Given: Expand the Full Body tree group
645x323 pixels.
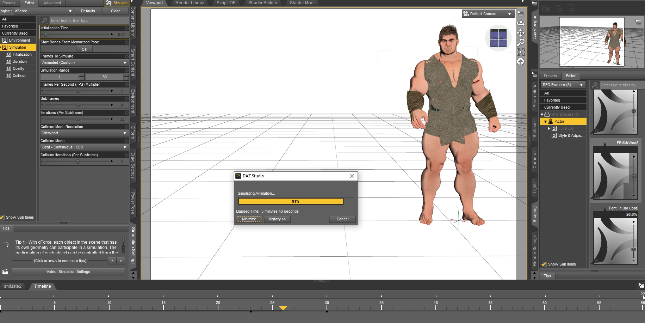Looking at the screenshot, I should point(549,128).
